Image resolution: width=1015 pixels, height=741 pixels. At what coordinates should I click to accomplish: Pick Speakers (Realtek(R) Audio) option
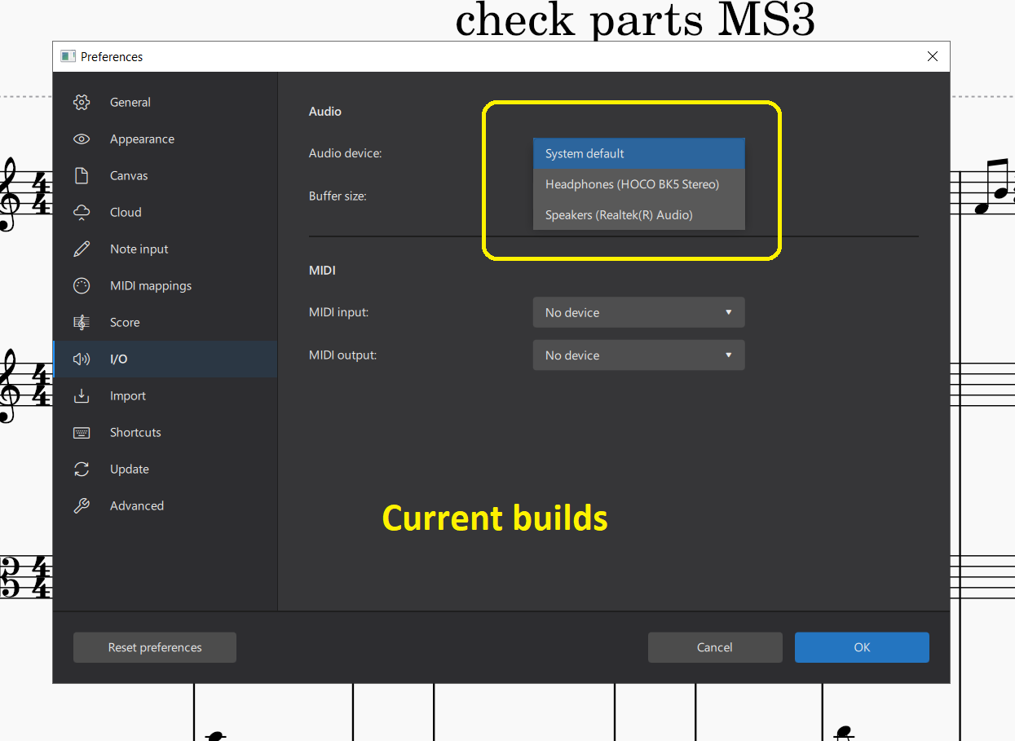[638, 214]
